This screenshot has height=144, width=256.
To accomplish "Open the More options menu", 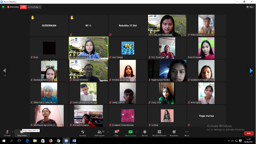I will coord(187,133).
